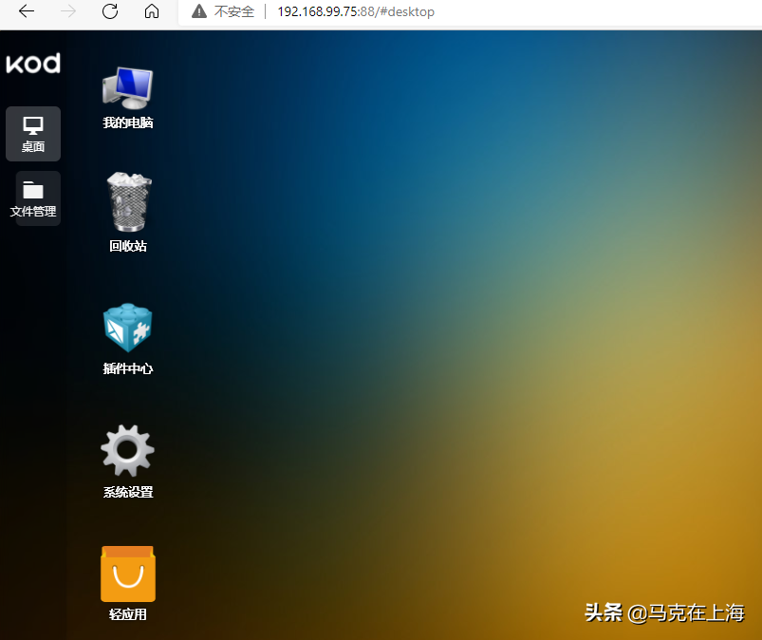Viewport: 762px width, 640px height.
Task: Click the 不安全 security warning indicator
Action: tap(224, 11)
